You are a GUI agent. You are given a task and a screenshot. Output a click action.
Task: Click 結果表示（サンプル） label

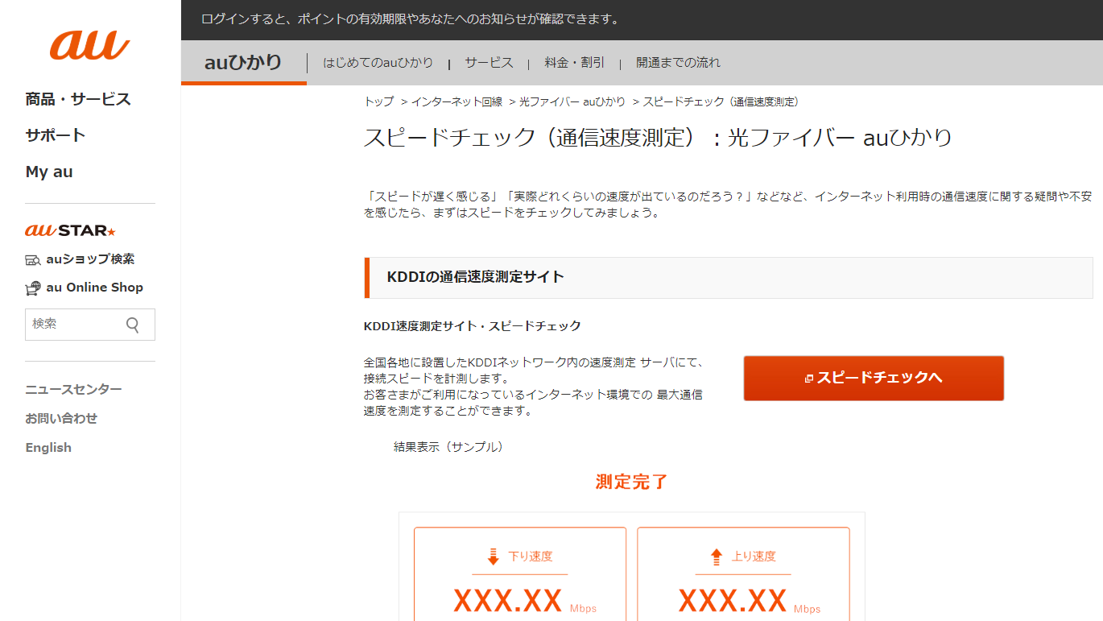451,447
